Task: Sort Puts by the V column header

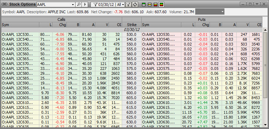Action: pyautogui.click(x=243, y=25)
